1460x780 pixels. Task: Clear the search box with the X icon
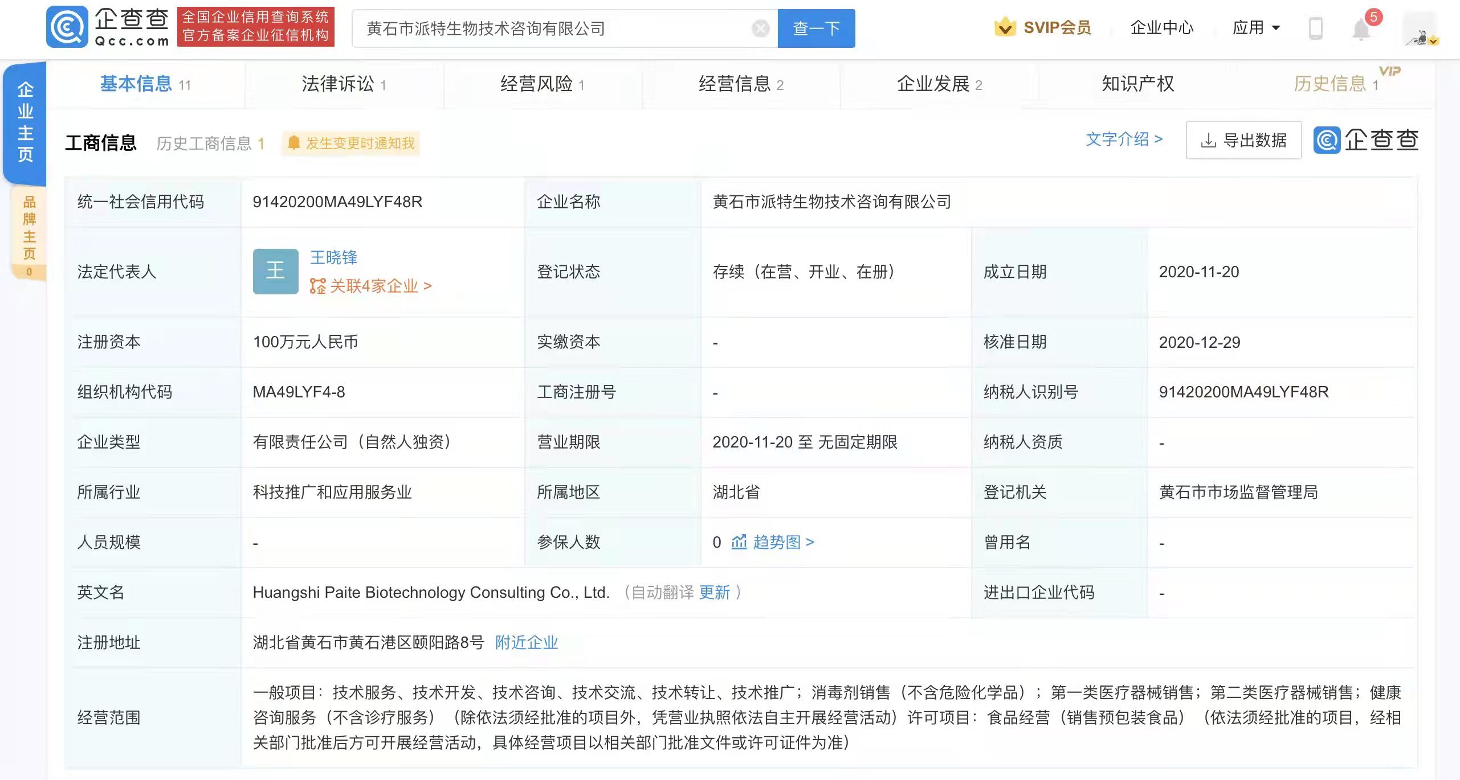pos(760,28)
